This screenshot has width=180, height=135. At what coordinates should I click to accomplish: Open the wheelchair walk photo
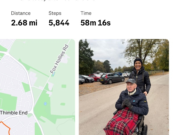point(124,87)
